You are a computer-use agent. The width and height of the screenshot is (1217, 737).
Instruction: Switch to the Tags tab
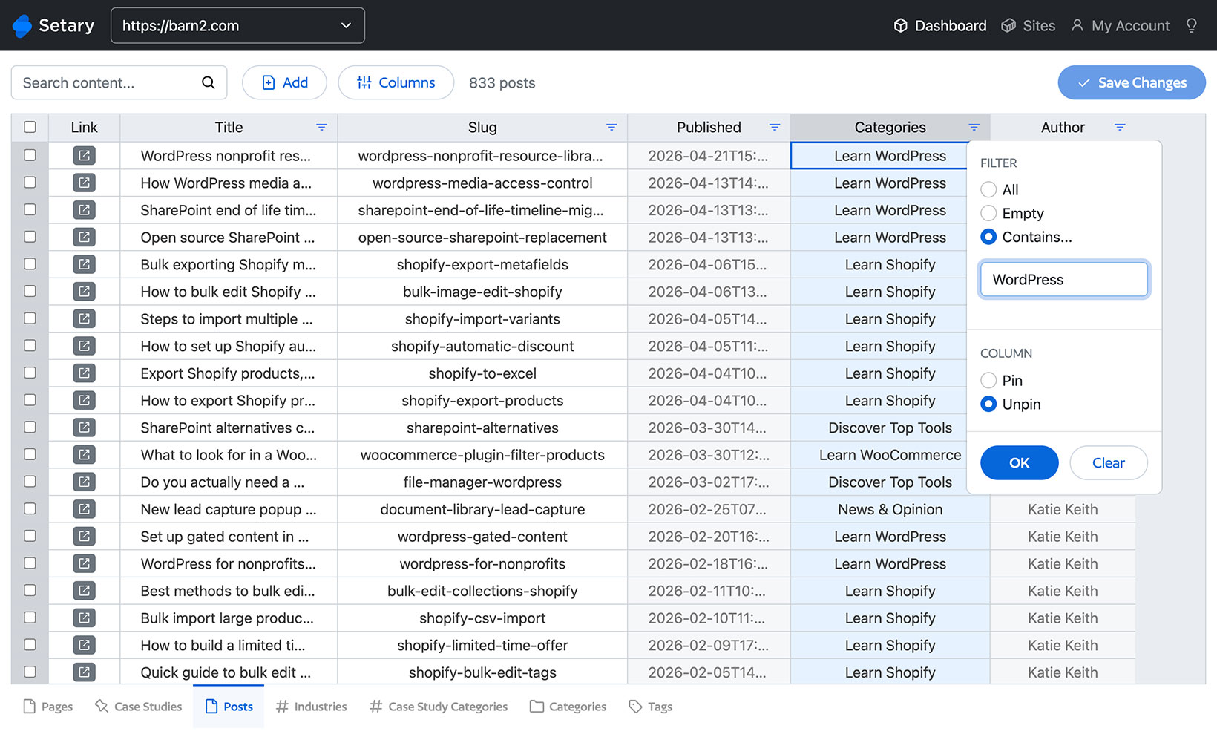click(650, 707)
